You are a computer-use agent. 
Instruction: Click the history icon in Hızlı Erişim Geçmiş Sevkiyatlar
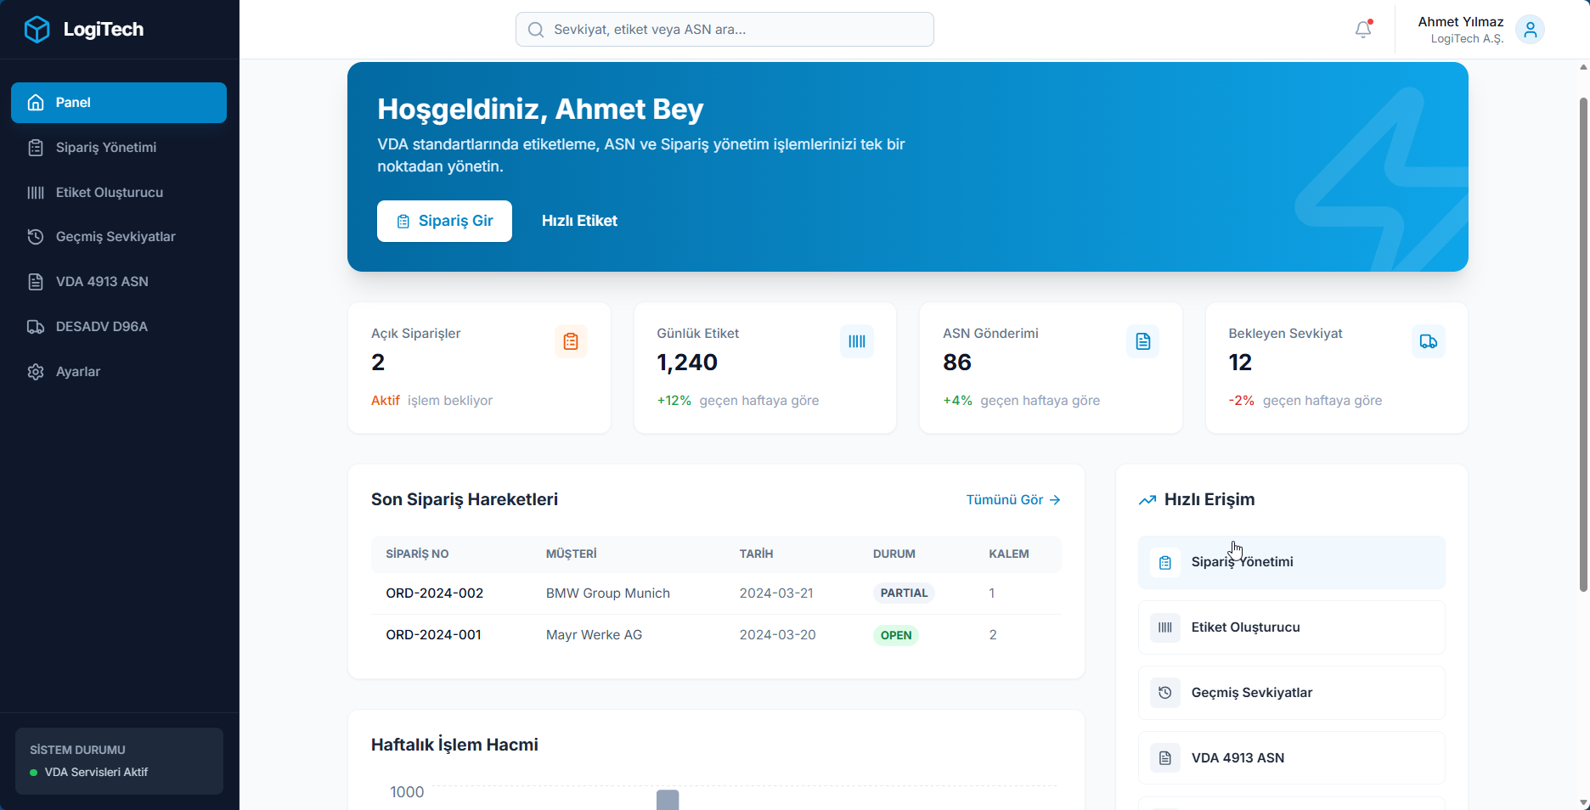coord(1165,693)
